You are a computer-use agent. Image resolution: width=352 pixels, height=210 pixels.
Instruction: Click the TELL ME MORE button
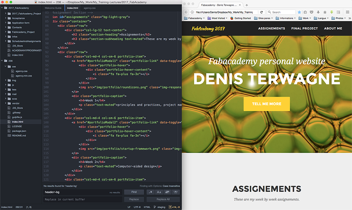(267, 104)
